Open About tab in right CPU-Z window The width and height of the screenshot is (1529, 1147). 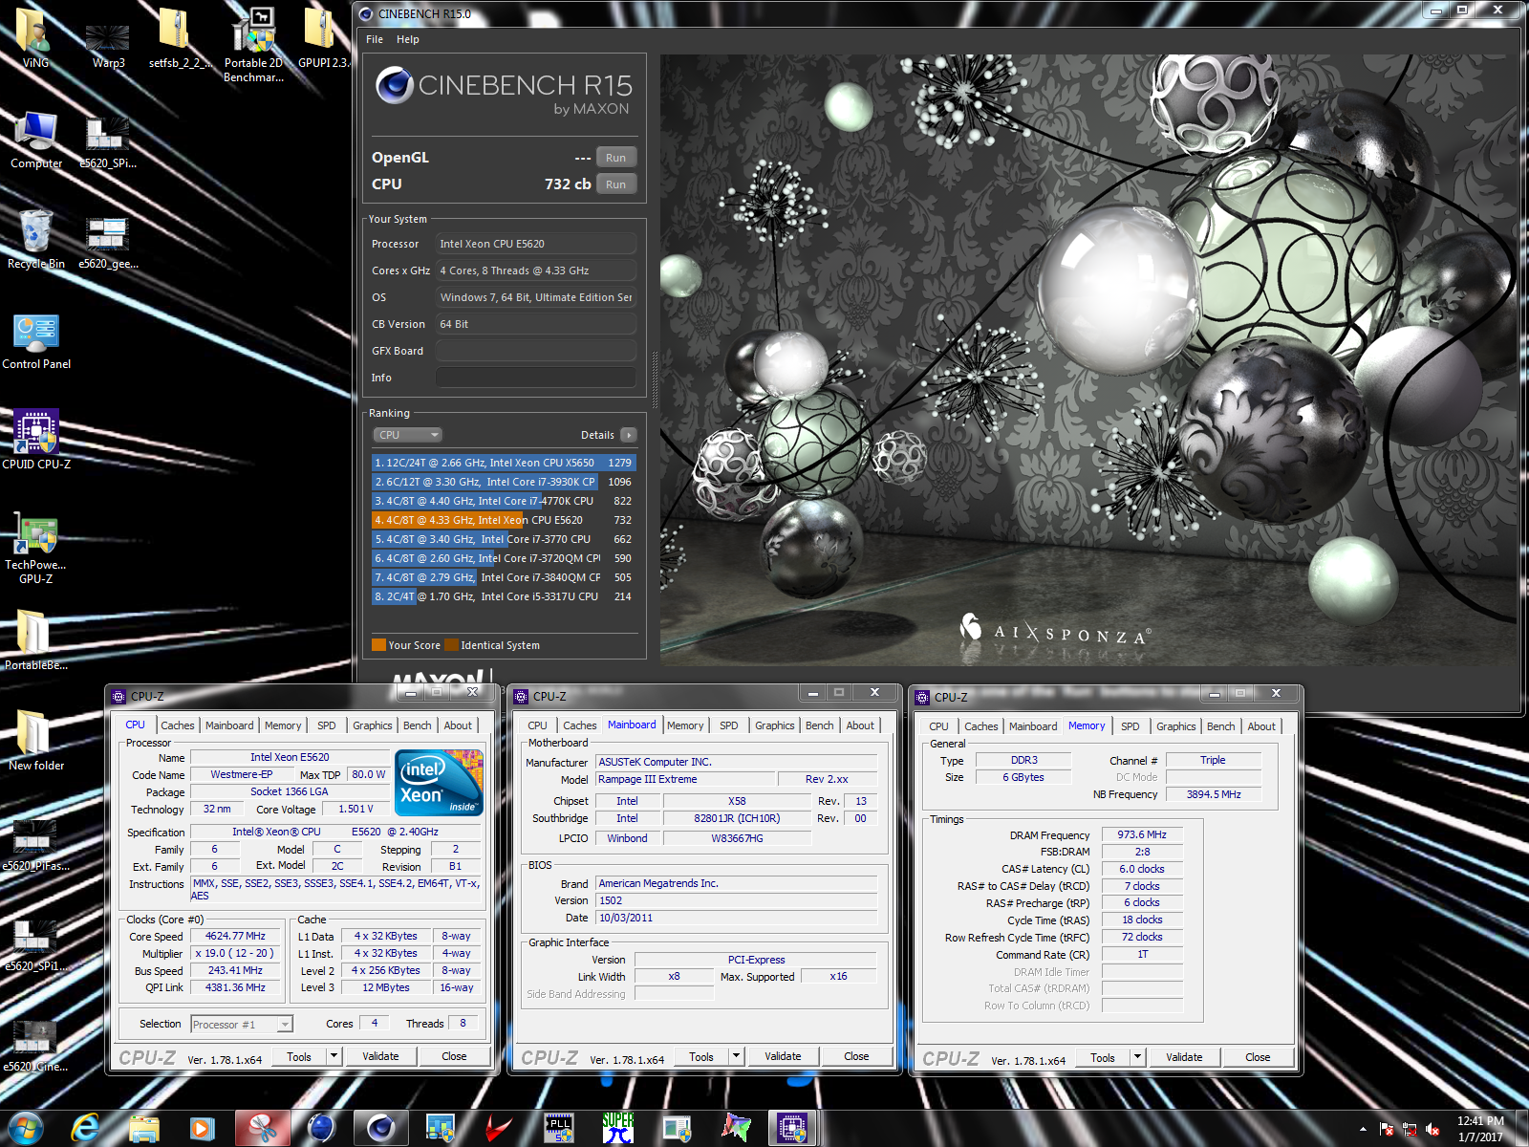click(1261, 726)
